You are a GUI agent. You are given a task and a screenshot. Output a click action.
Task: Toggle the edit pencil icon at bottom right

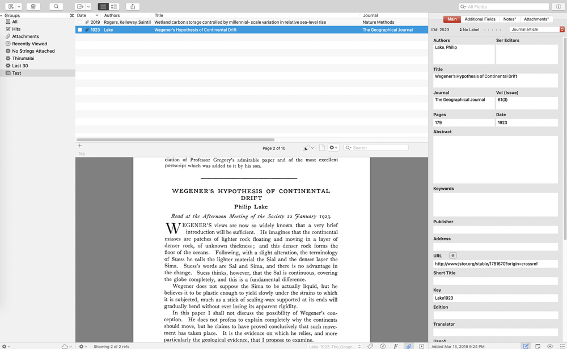coord(526,346)
